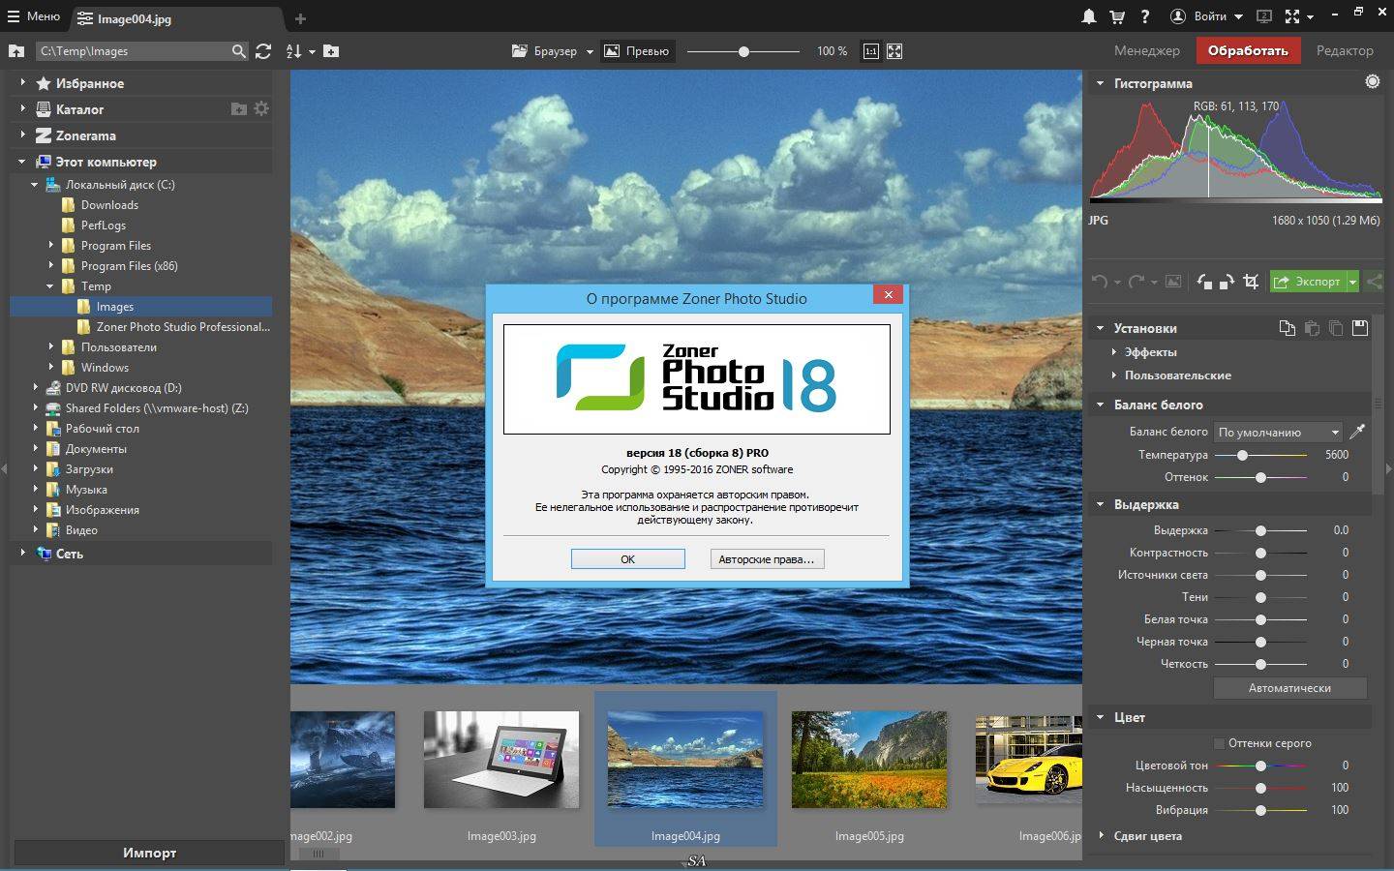Click the A-Z sort icon

tap(295, 51)
